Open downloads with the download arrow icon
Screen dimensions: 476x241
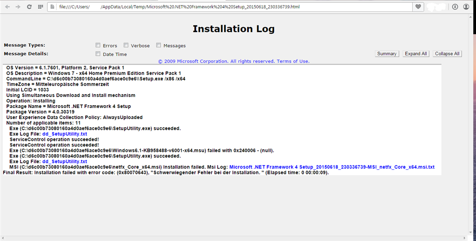[x=455, y=6]
